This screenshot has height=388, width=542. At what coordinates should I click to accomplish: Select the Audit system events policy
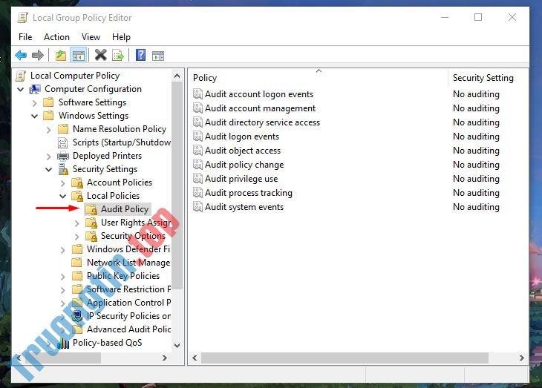[244, 207]
